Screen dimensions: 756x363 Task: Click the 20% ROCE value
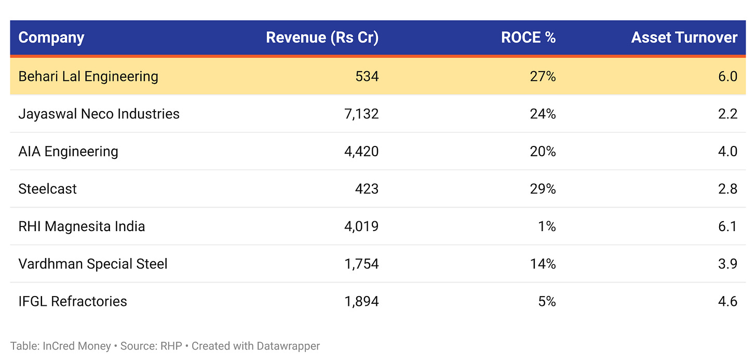tap(543, 151)
